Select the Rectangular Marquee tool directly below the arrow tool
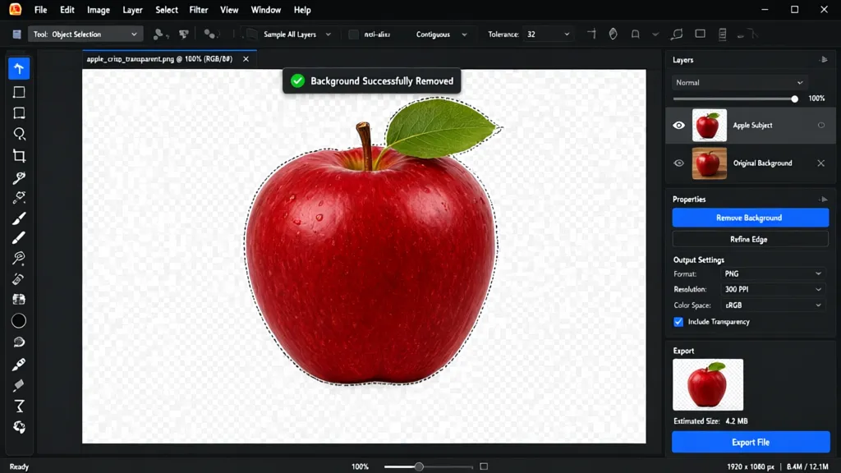Screen dimensions: 841x473 (x=19, y=92)
